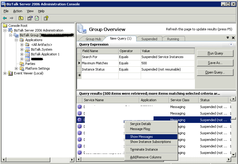Viewport: 238px width, 164px height.
Task: Click the results list scroll up arrow
Action: [x=234, y=99]
